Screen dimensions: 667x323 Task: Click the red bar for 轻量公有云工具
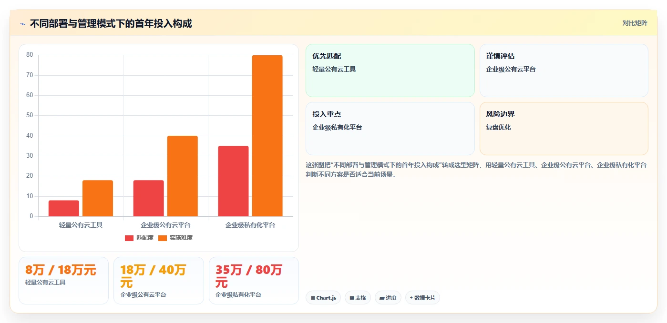[64, 208]
